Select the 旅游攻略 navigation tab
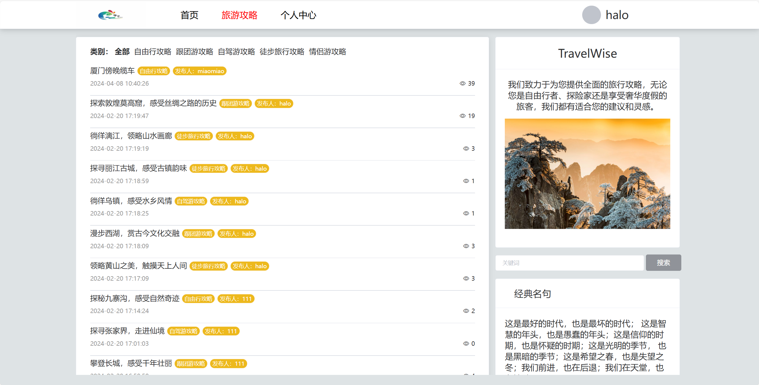Screen dimensions: 759x385 click(x=239, y=15)
